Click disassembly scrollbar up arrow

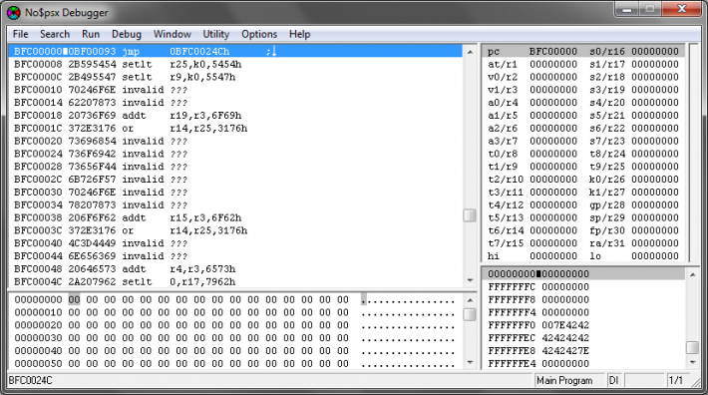click(x=470, y=52)
